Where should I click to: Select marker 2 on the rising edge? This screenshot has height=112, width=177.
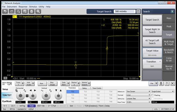(x=107, y=48)
